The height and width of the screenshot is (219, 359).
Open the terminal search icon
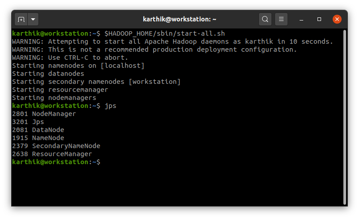[x=265, y=19]
